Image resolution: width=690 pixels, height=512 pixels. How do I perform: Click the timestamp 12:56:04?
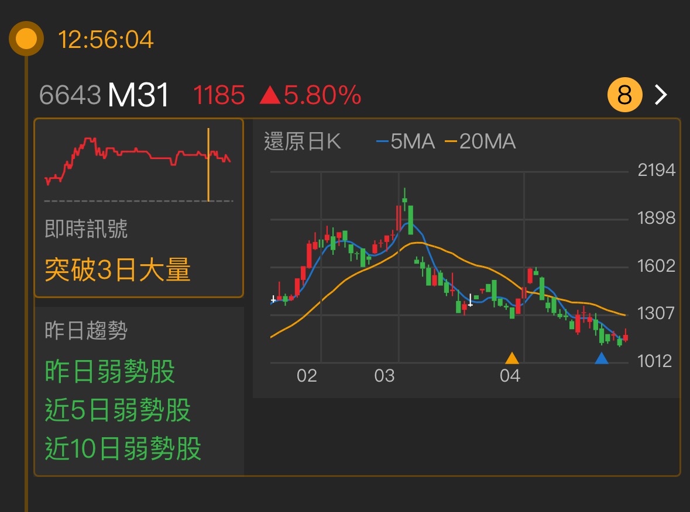(x=105, y=39)
